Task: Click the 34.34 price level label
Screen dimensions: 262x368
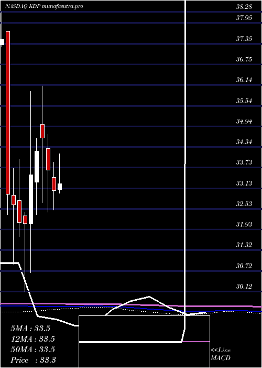Action: point(244,142)
